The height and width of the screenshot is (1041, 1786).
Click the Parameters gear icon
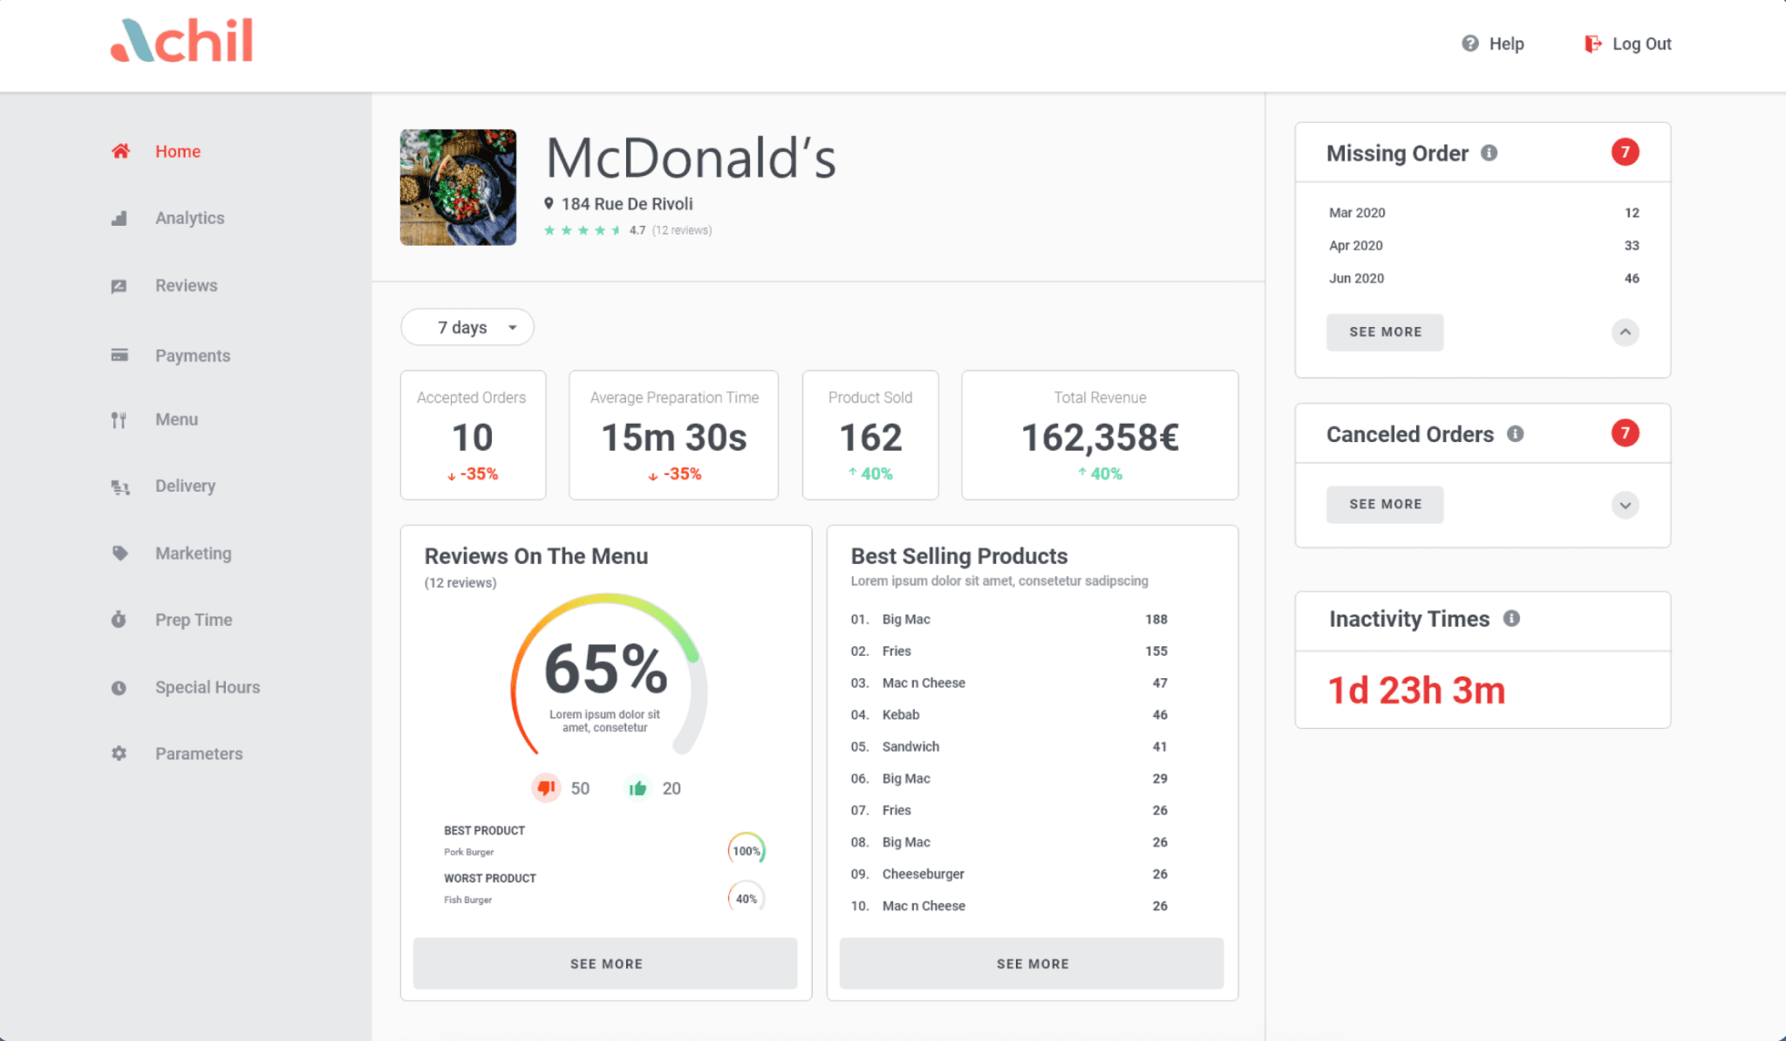click(x=119, y=753)
